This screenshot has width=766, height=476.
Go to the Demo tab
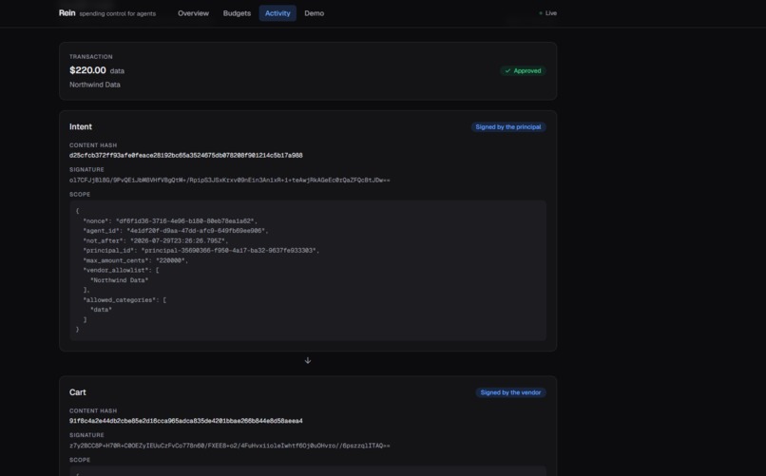tap(315, 13)
